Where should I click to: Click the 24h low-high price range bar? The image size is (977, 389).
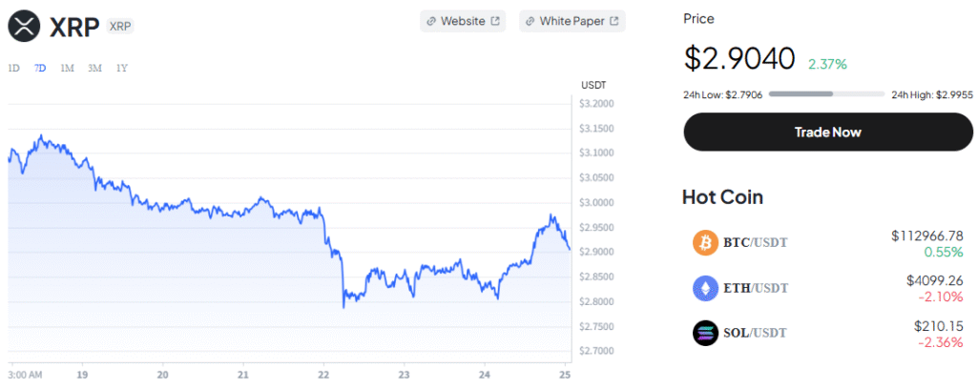pos(826,94)
